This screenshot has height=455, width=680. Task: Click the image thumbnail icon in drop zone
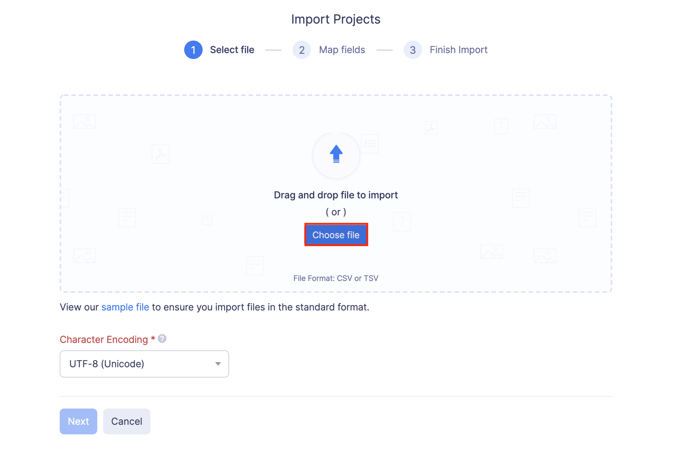(84, 121)
